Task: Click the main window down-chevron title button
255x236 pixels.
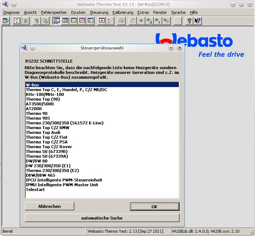Action: tap(233, 4)
